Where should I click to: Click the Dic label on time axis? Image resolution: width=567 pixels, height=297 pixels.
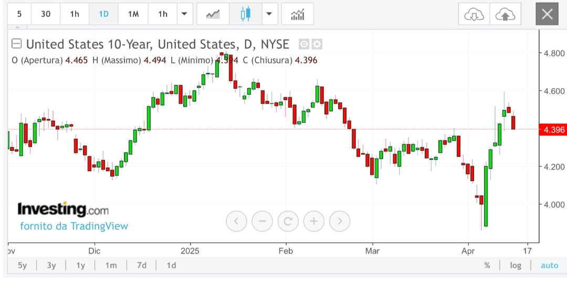tap(94, 251)
